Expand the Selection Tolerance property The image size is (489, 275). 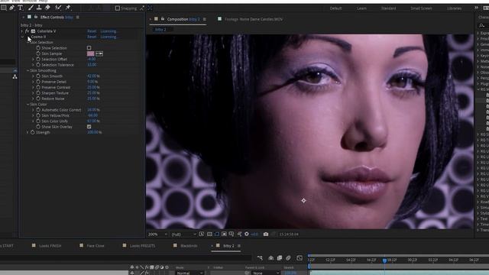pyautogui.click(x=33, y=65)
